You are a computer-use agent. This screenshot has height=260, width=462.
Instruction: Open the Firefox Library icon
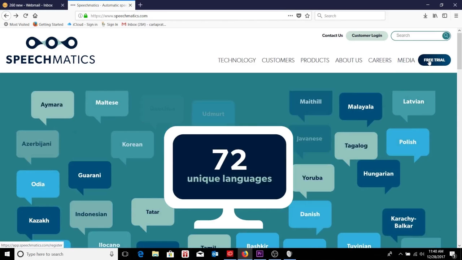click(435, 16)
